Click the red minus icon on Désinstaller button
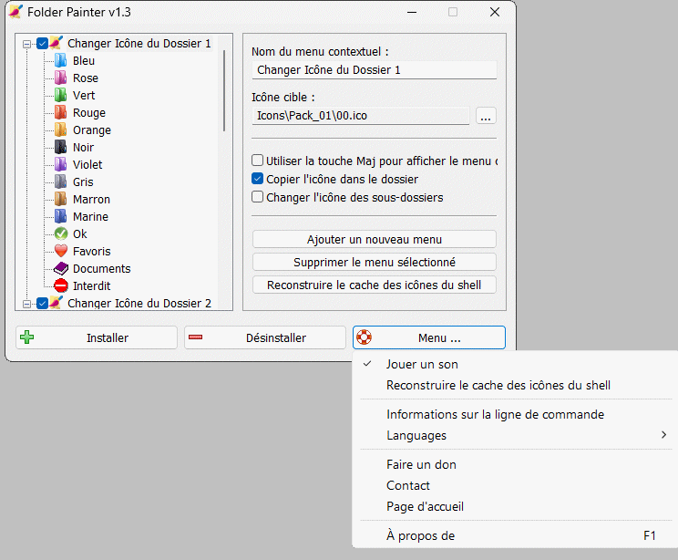The height and width of the screenshot is (560, 678). pyautogui.click(x=195, y=337)
